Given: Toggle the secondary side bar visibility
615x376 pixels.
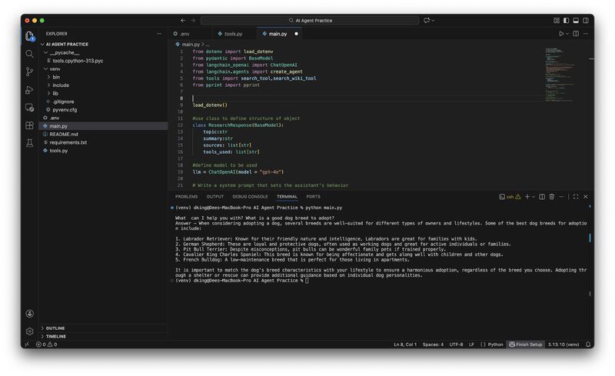Looking at the screenshot, I should pos(586,21).
